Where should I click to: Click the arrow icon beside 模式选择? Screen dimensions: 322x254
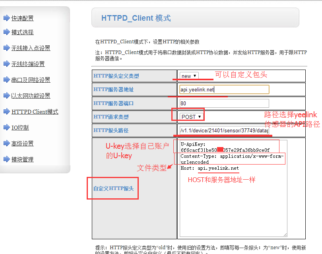pyautogui.click(x=6, y=32)
